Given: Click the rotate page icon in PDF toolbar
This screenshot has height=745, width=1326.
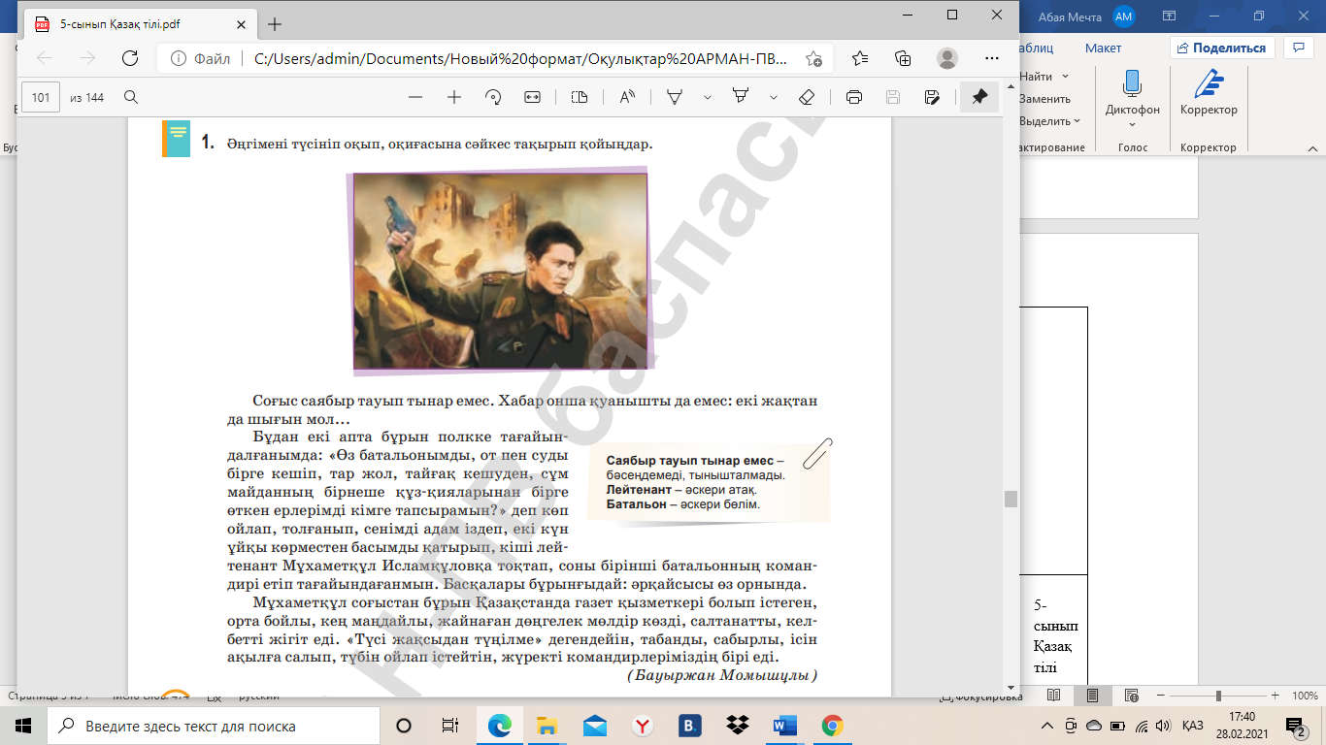Looking at the screenshot, I should click(x=493, y=97).
